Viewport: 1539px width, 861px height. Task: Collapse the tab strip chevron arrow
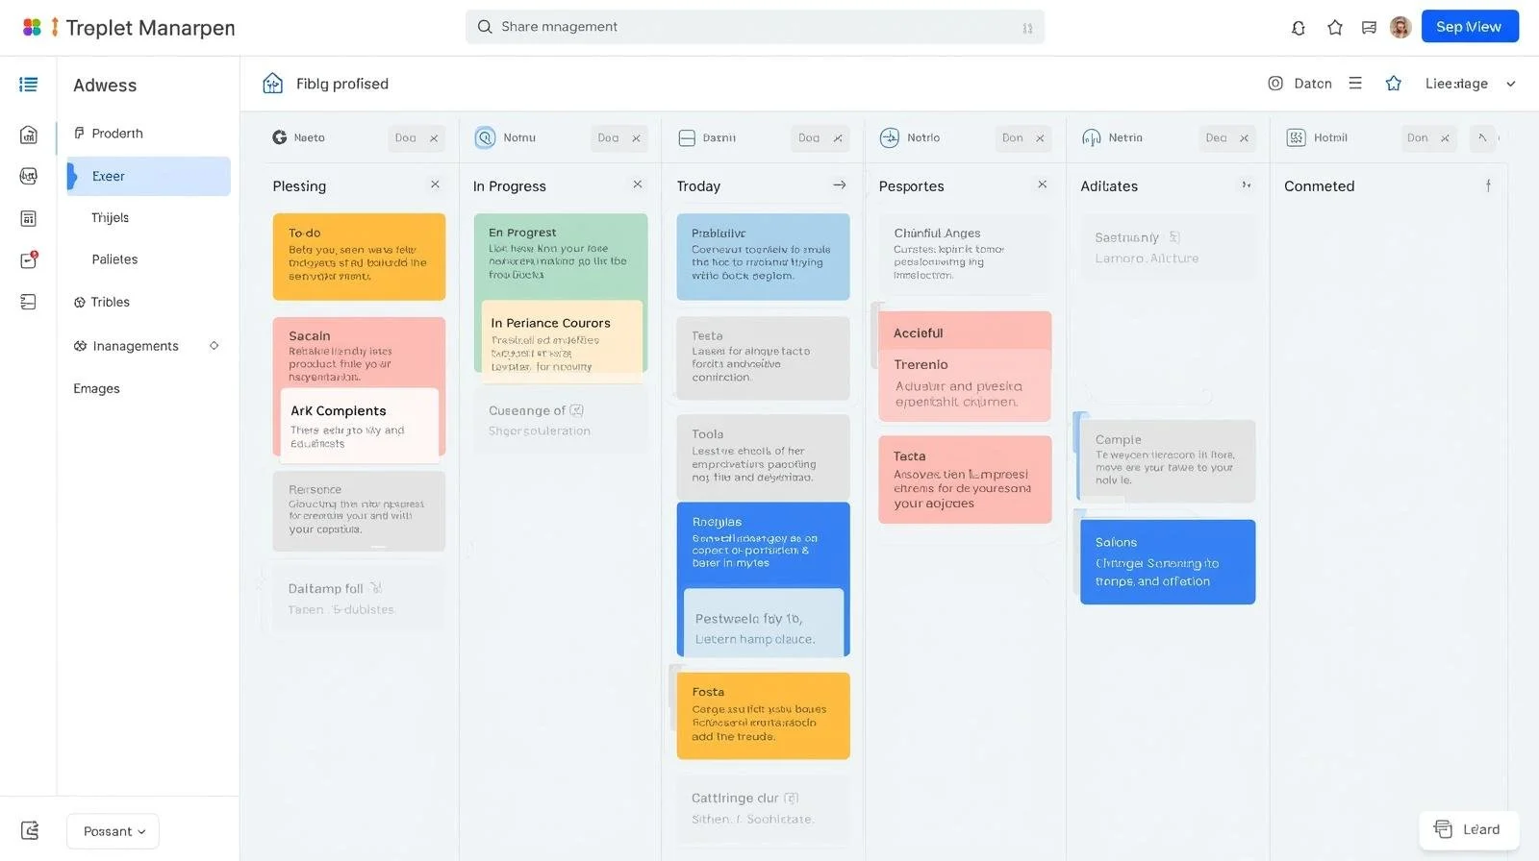click(1482, 137)
